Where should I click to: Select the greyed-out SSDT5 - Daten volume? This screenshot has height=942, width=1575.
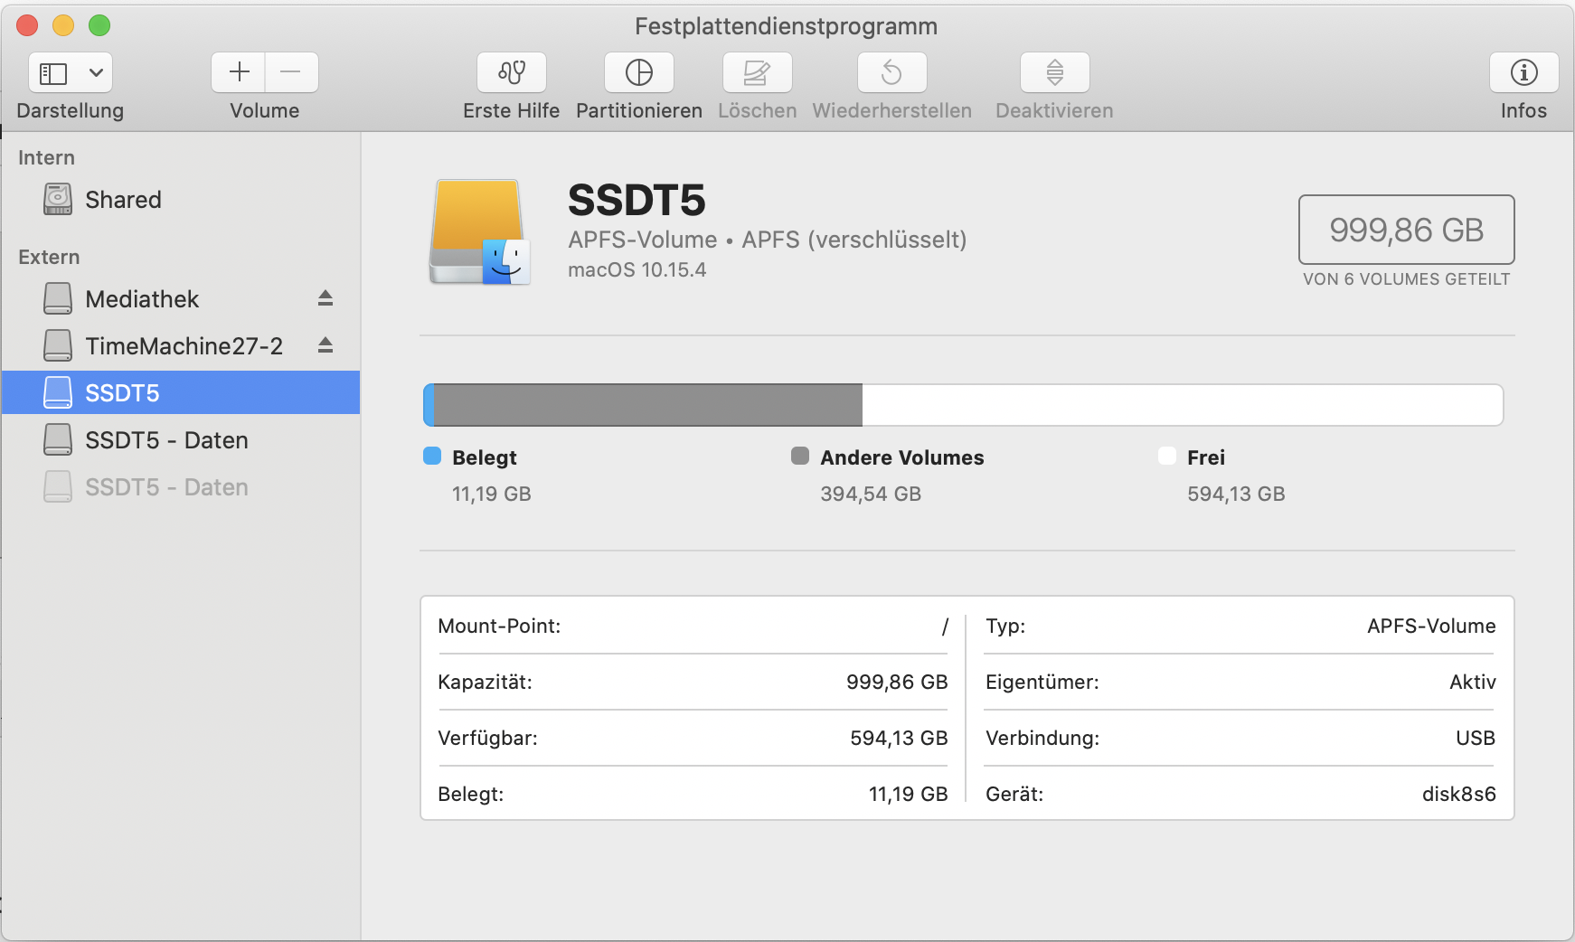(166, 487)
